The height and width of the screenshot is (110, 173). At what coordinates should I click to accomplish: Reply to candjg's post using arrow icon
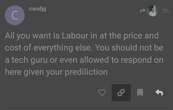click(x=159, y=93)
